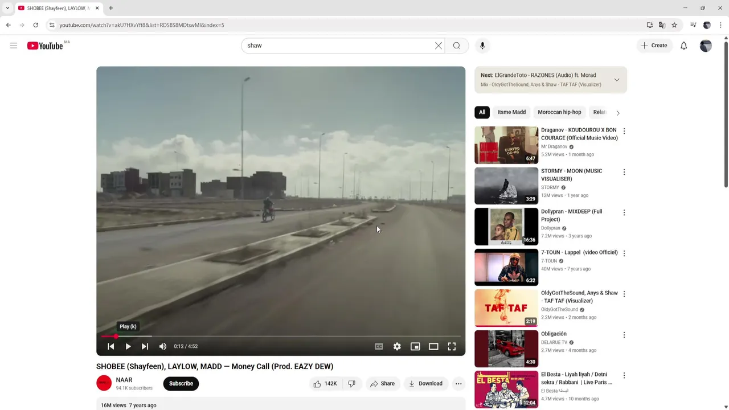Enter full screen mode
729x410 pixels.
click(452, 346)
